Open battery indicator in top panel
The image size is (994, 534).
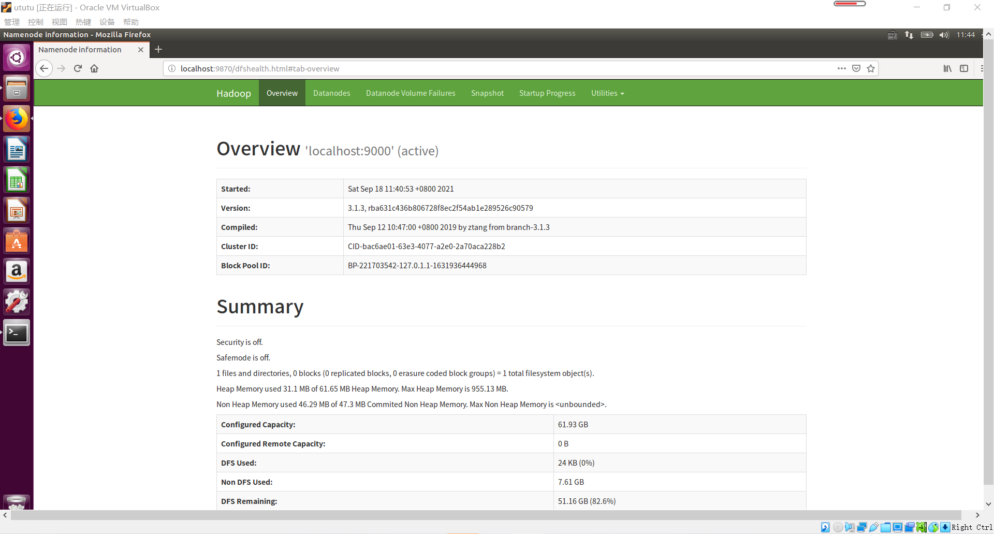click(927, 35)
